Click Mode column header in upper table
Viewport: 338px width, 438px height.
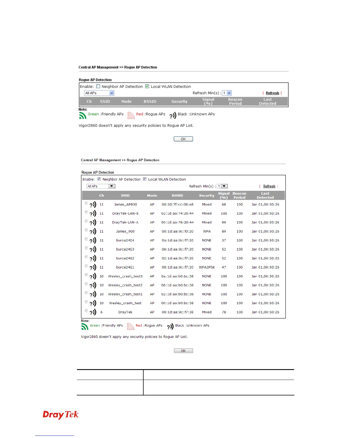click(126, 101)
